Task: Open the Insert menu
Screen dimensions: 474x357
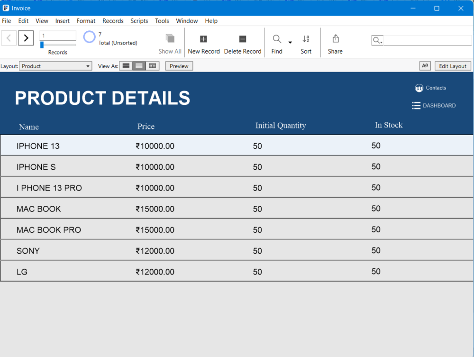Action: click(x=62, y=21)
